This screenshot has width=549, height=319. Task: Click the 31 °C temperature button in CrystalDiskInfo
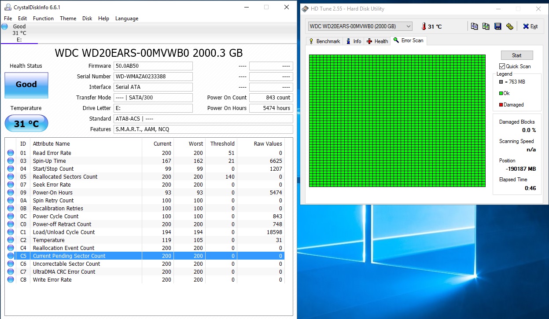pyautogui.click(x=26, y=124)
